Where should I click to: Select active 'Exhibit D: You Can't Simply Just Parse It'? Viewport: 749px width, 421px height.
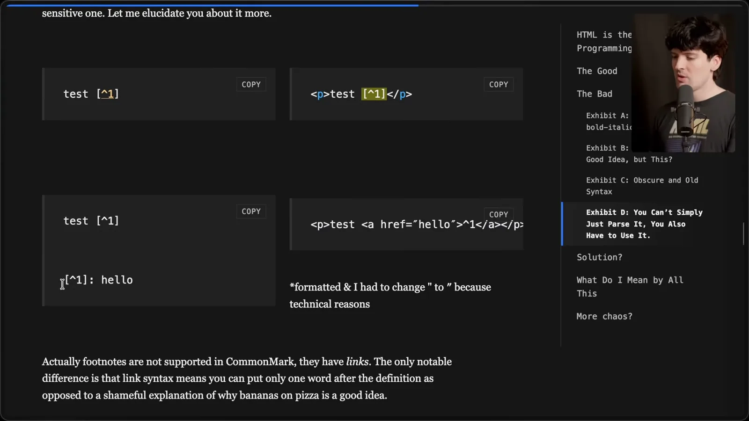pyautogui.click(x=644, y=224)
